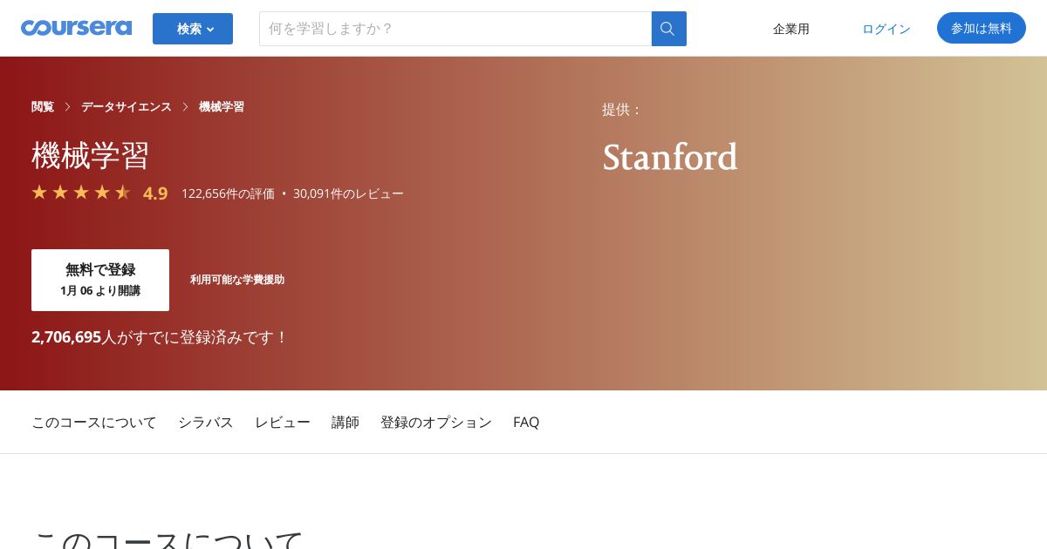Click the Stanford logo

[670, 157]
